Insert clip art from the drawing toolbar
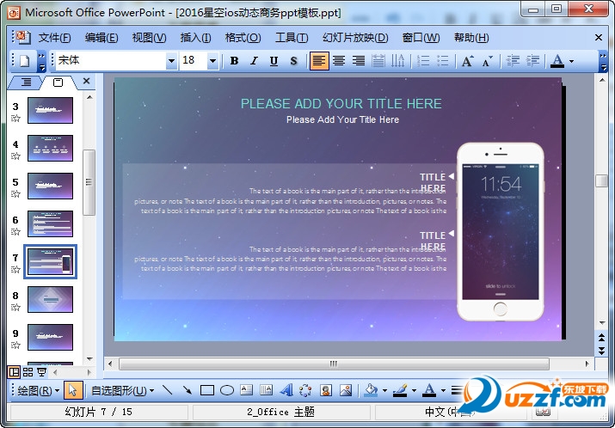615x428 pixels. [x=325, y=390]
